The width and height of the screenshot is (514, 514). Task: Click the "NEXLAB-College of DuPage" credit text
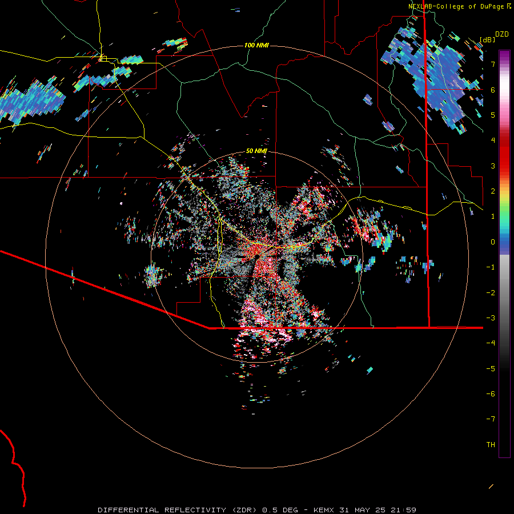click(x=456, y=6)
